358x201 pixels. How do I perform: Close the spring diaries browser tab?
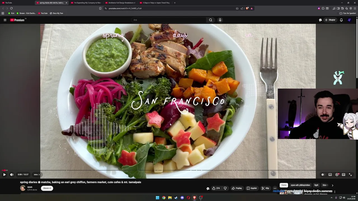[x=66, y=3]
